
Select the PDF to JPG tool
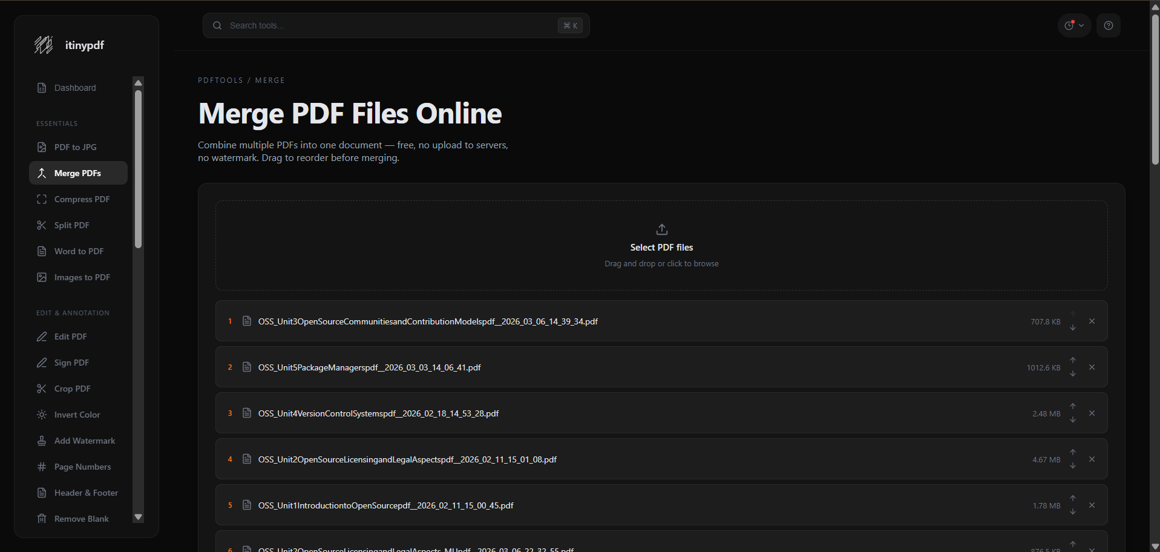coord(74,146)
